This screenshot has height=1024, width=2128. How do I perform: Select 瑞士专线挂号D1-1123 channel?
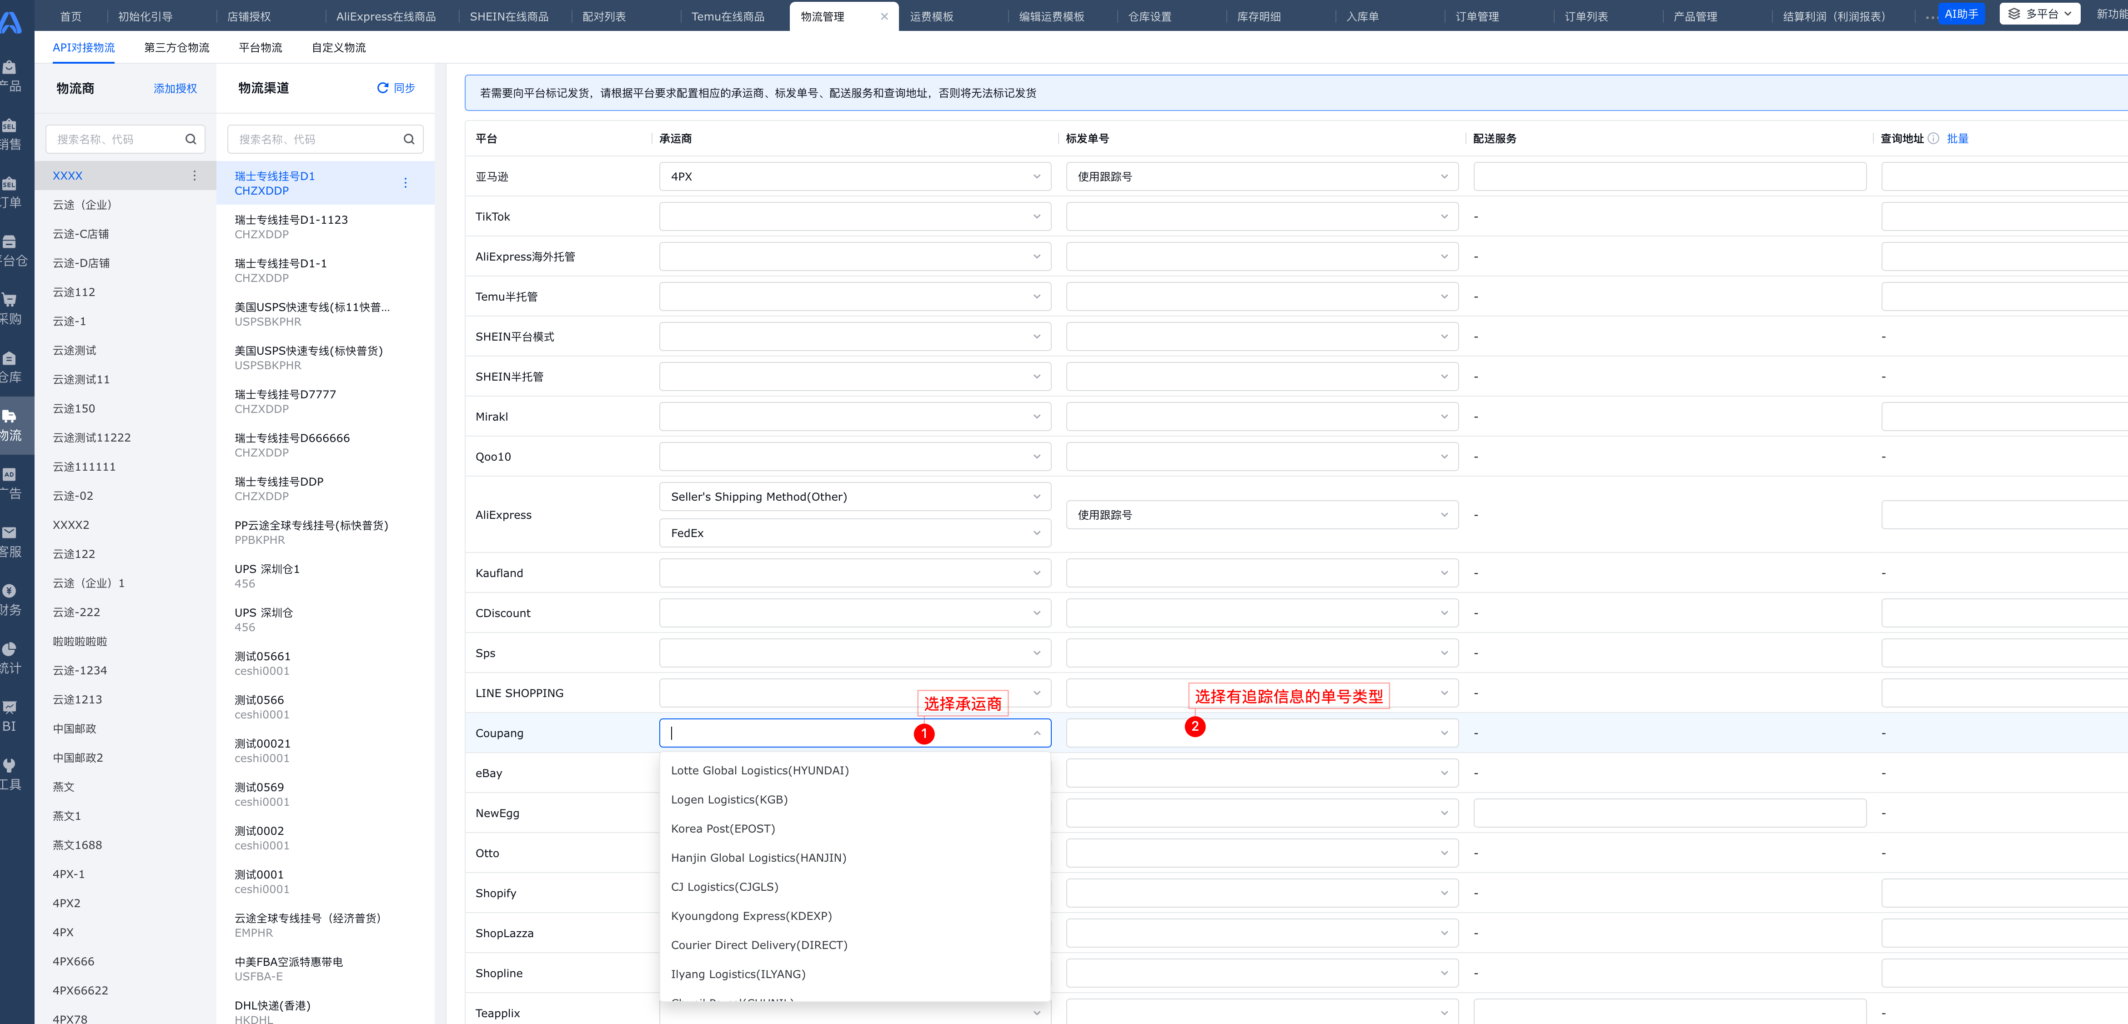point(326,226)
